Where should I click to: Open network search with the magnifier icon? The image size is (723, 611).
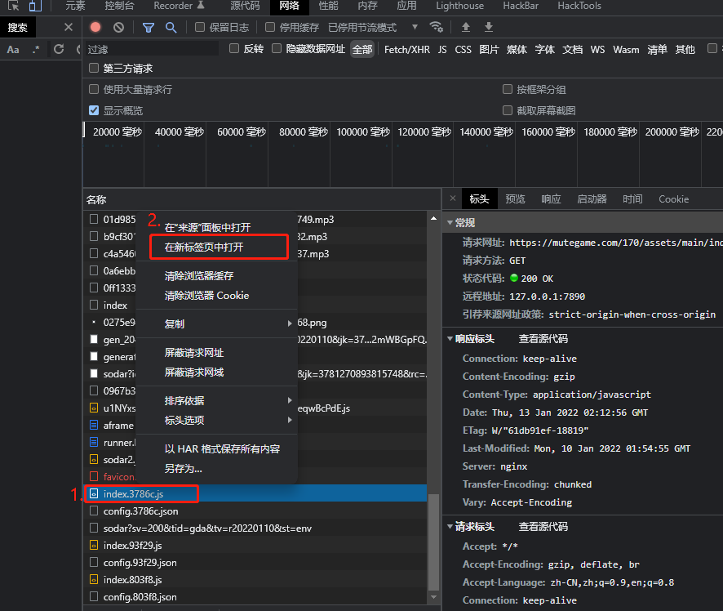[x=171, y=27]
